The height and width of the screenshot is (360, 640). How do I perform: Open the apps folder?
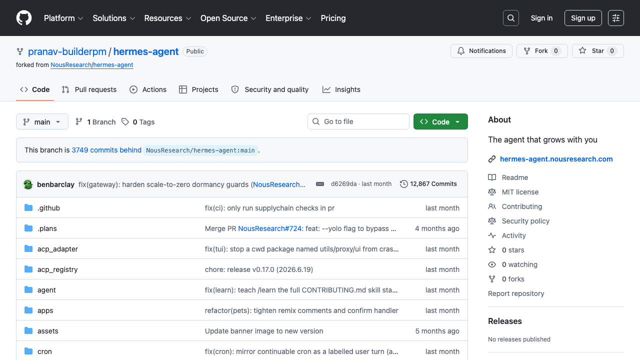[45, 310]
